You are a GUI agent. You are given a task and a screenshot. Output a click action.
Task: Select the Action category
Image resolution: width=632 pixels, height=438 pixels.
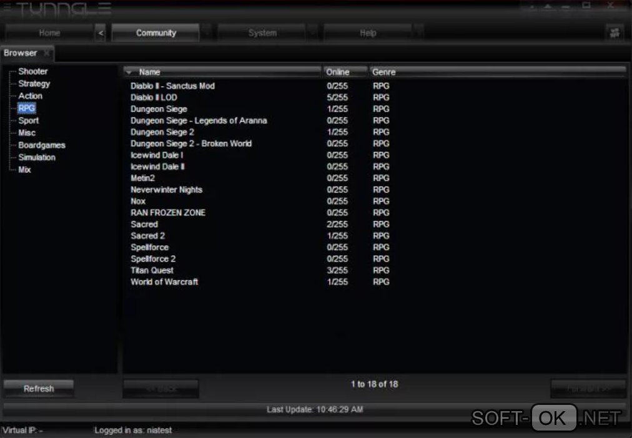click(x=30, y=96)
